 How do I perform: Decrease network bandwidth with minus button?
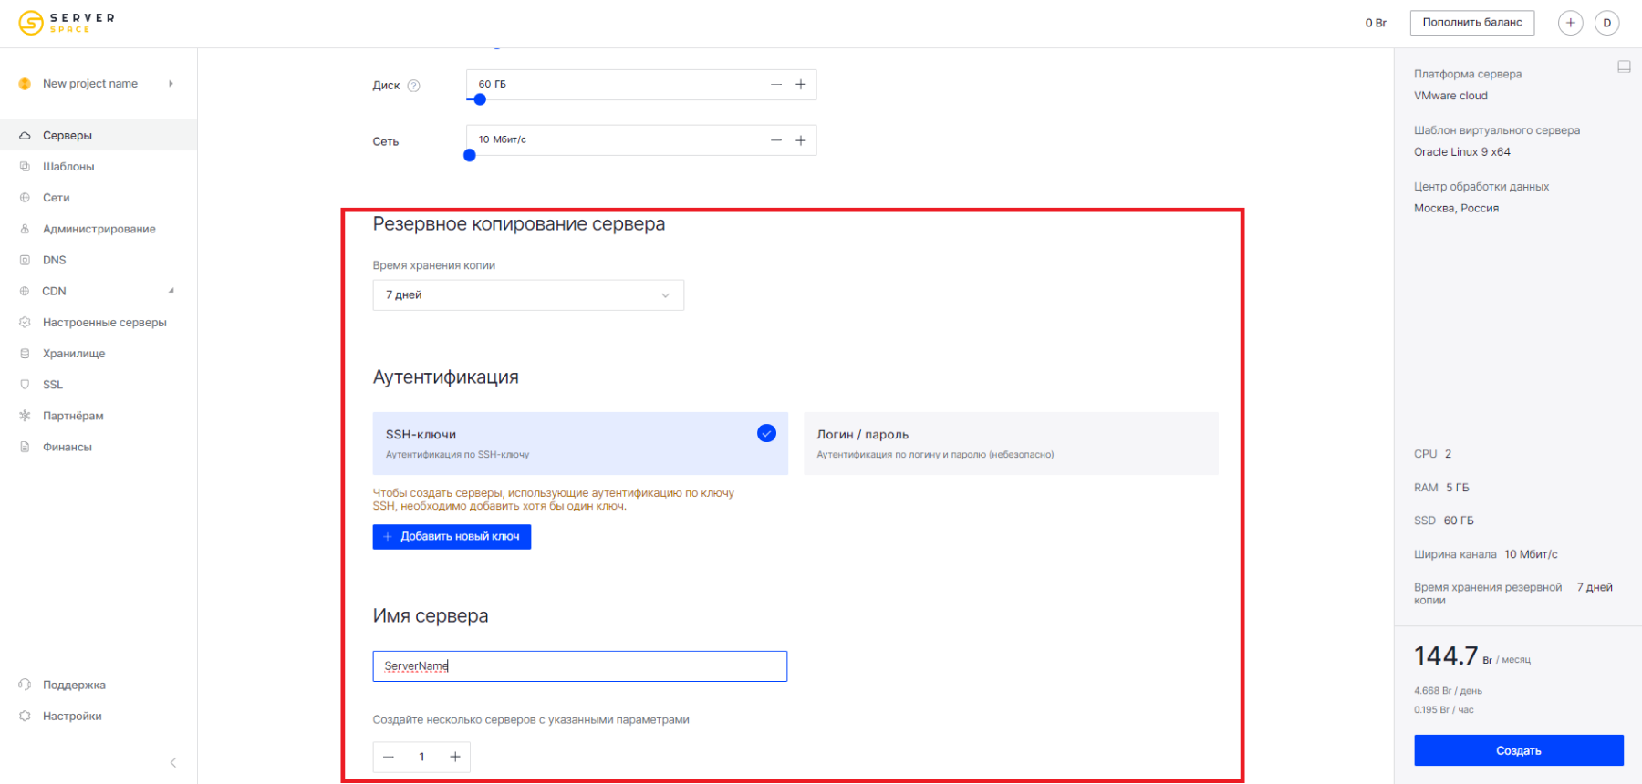click(x=776, y=140)
